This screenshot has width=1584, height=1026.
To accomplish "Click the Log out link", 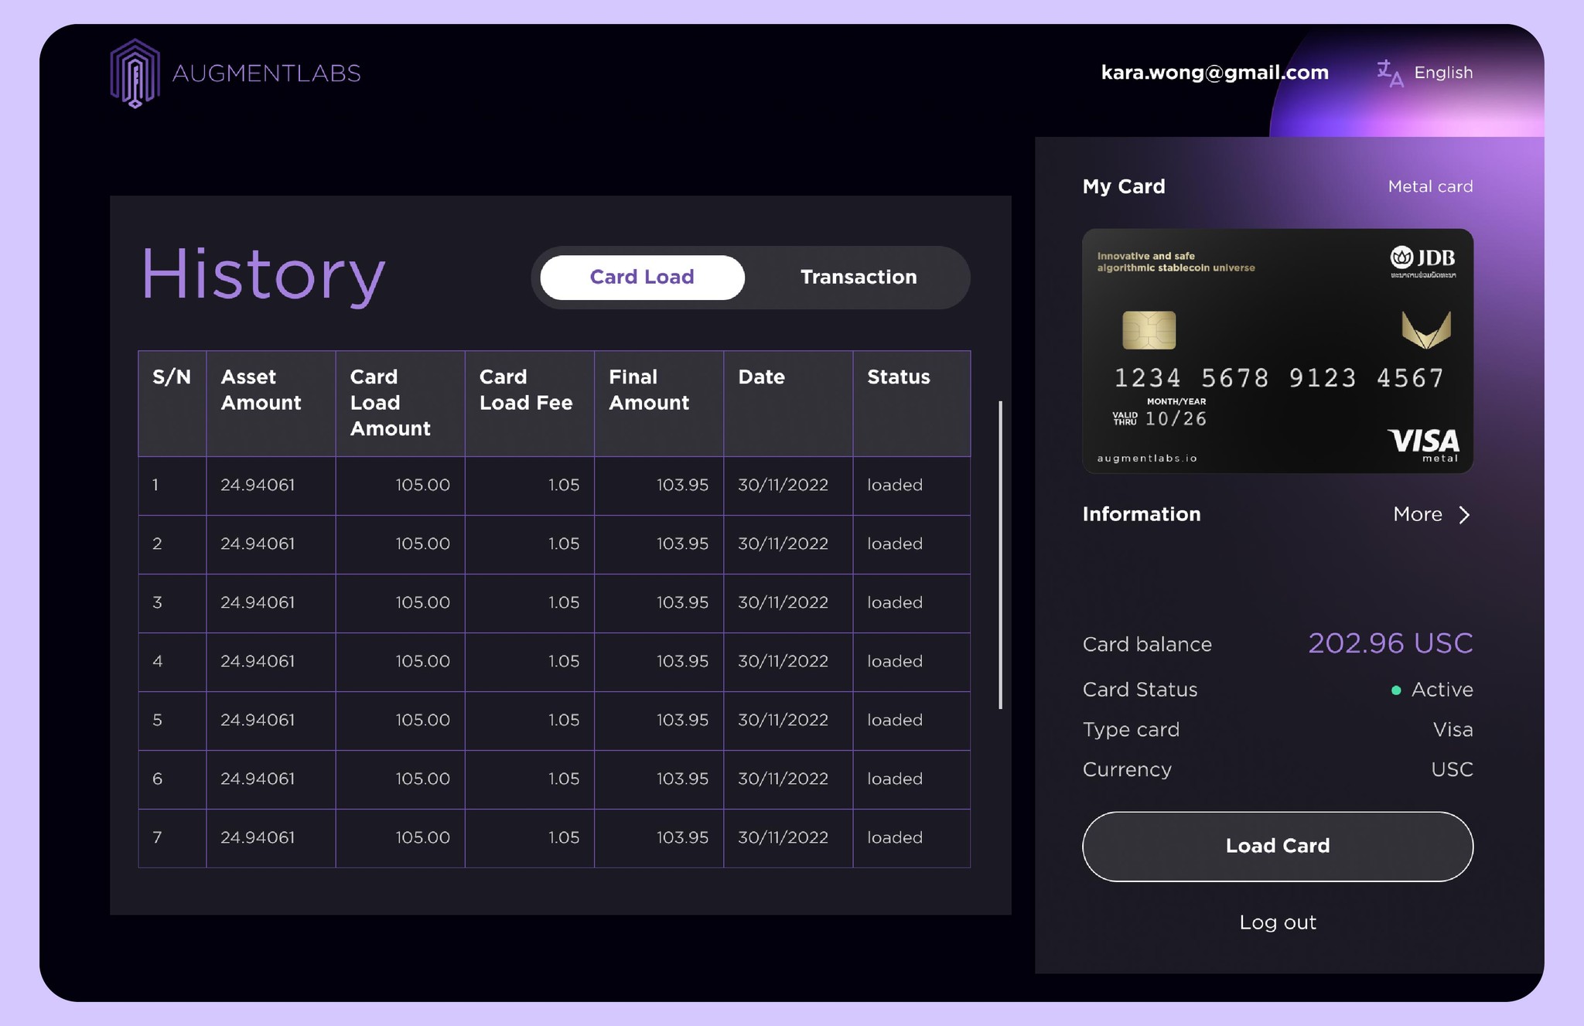I will [1277, 922].
